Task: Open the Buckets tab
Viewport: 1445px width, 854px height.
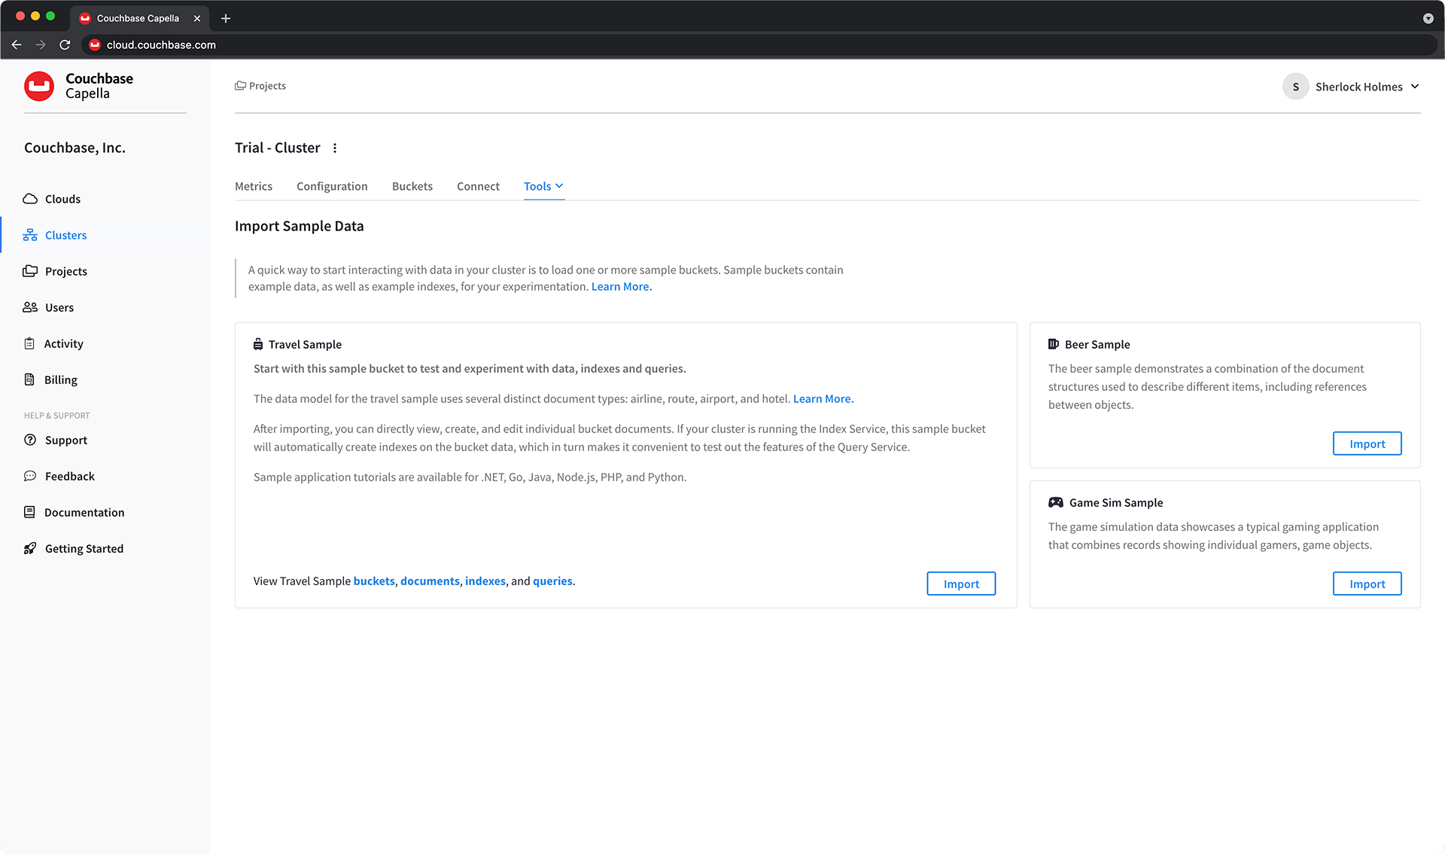Action: tap(412, 186)
